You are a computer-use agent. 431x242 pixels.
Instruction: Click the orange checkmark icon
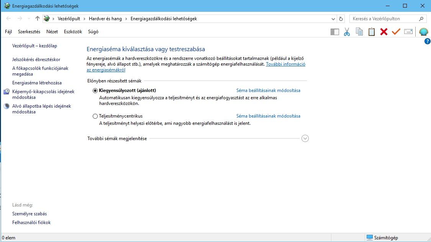396,32
